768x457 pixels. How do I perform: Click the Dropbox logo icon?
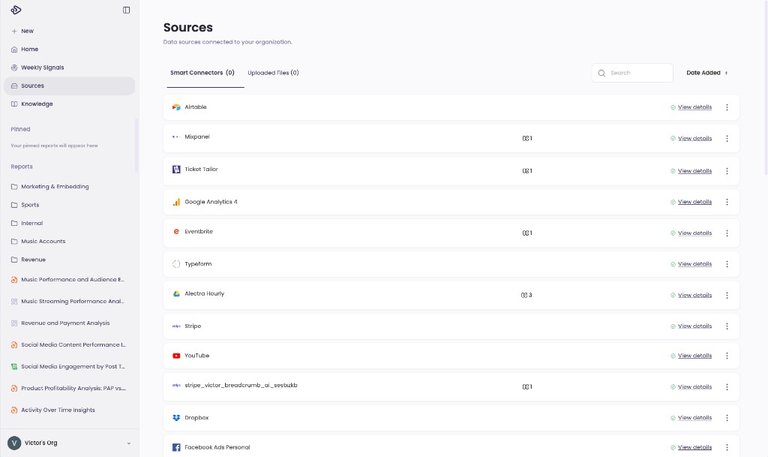pyautogui.click(x=176, y=418)
